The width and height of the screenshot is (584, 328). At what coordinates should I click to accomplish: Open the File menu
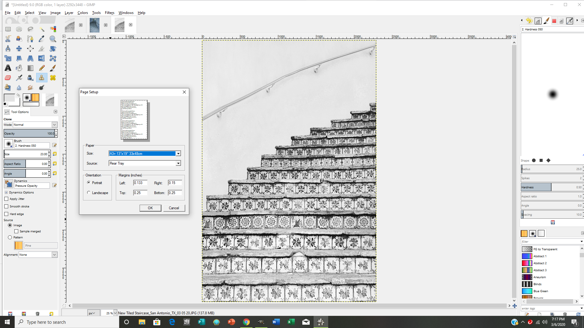[8, 13]
